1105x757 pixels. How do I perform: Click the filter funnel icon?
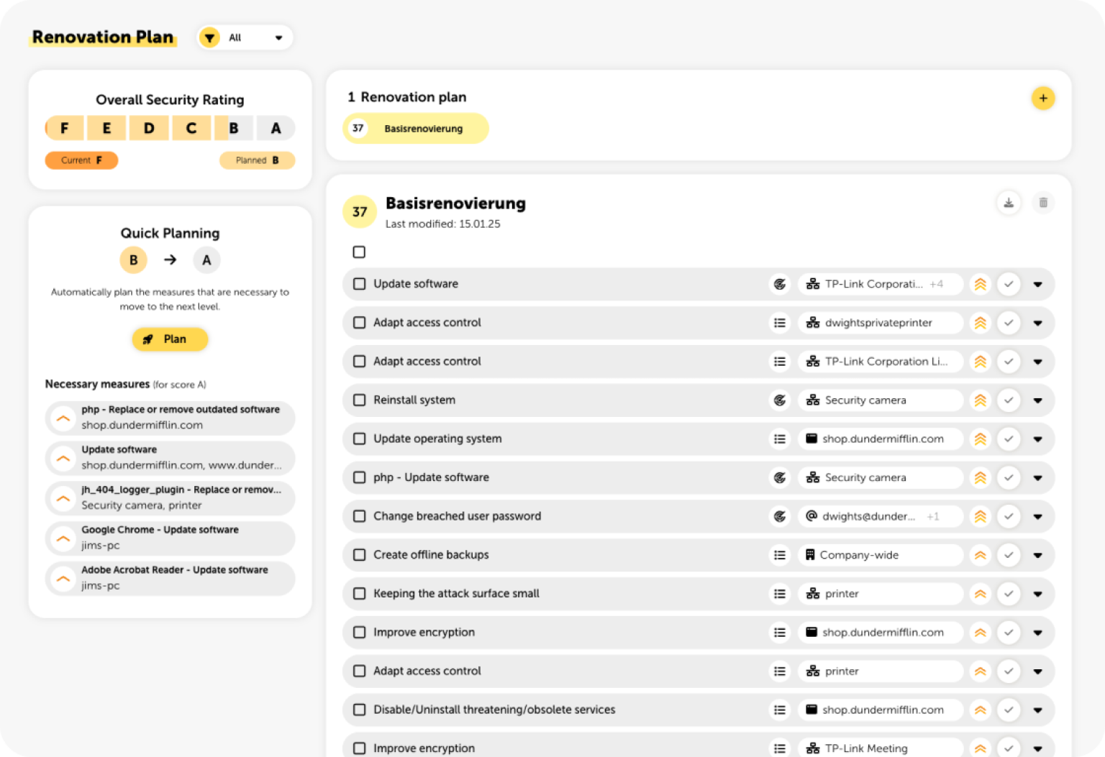click(209, 38)
